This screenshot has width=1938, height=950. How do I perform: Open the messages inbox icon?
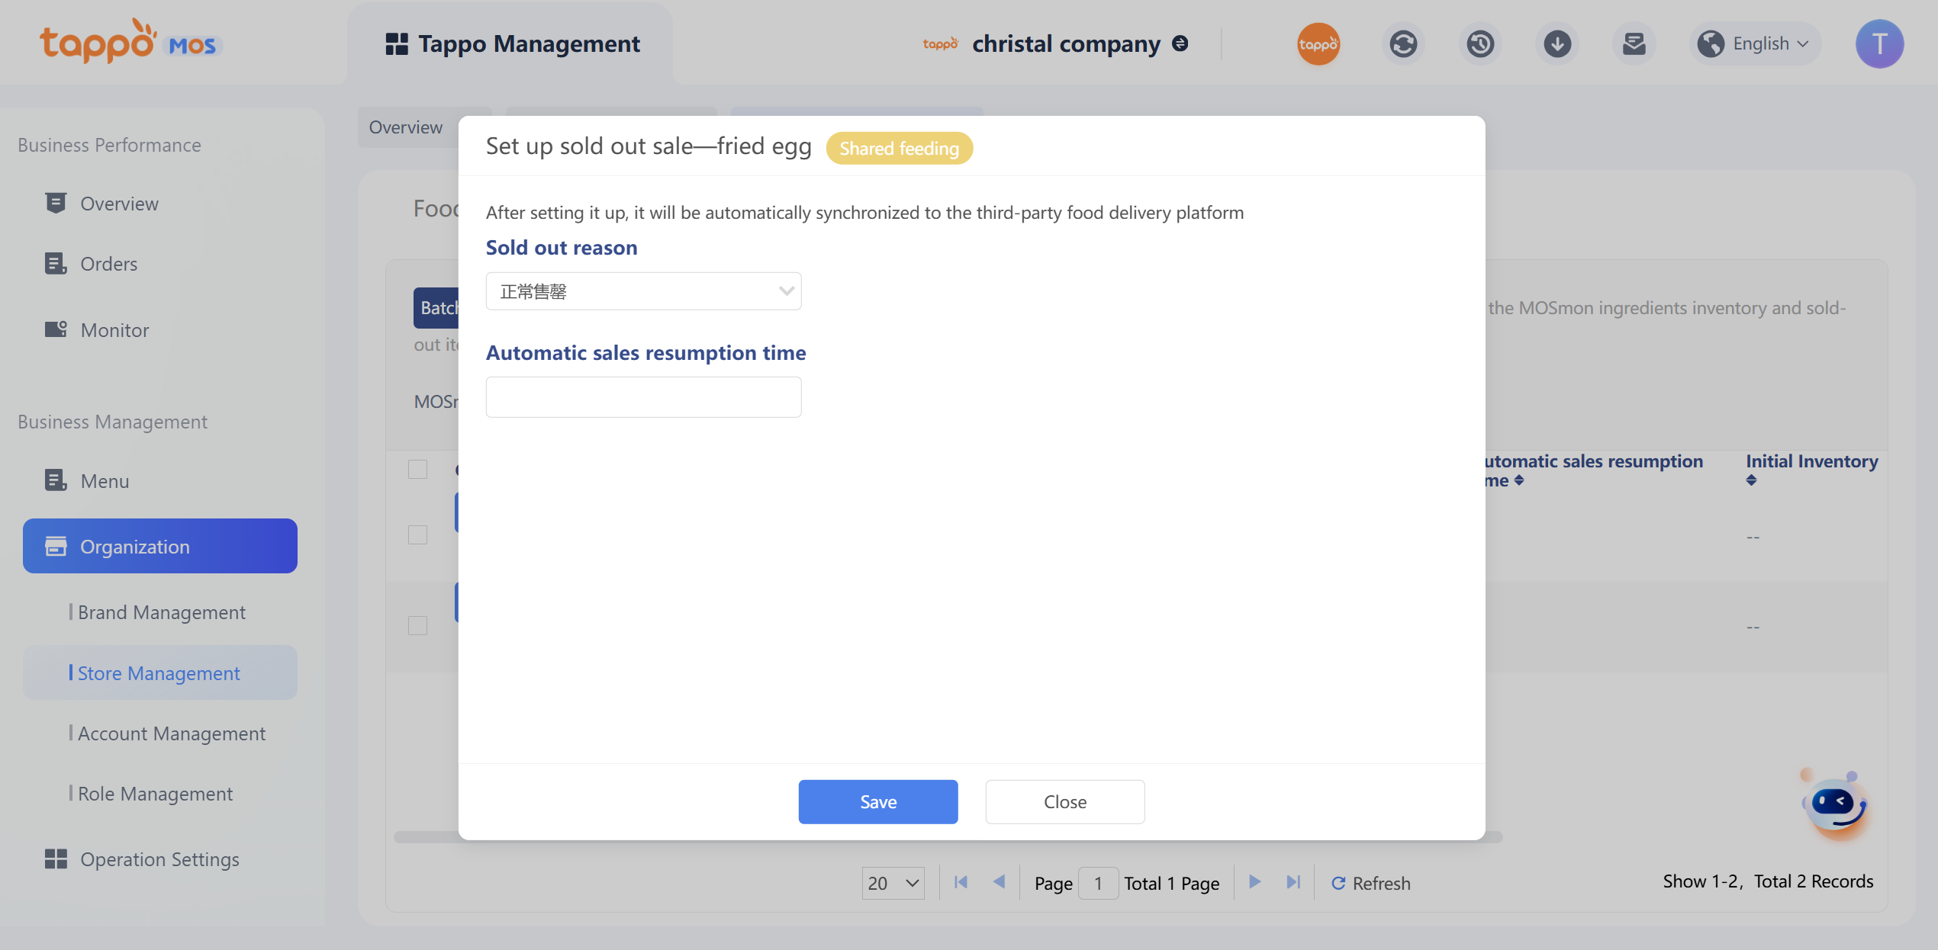1634,43
